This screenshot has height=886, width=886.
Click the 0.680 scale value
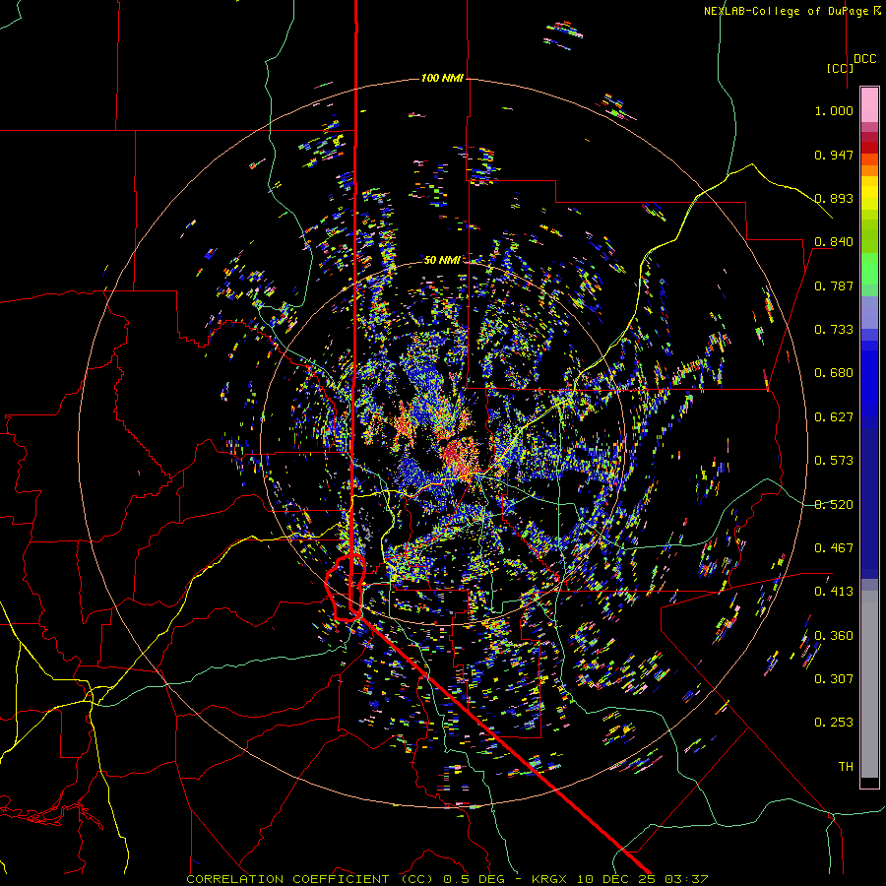tap(834, 373)
